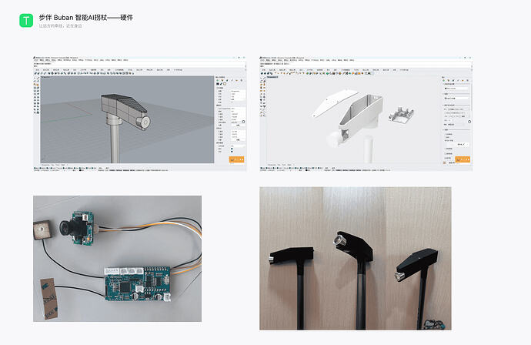Click first icon in left Rhino's top toolbar
This screenshot has height=345, width=531.
coord(35,73)
